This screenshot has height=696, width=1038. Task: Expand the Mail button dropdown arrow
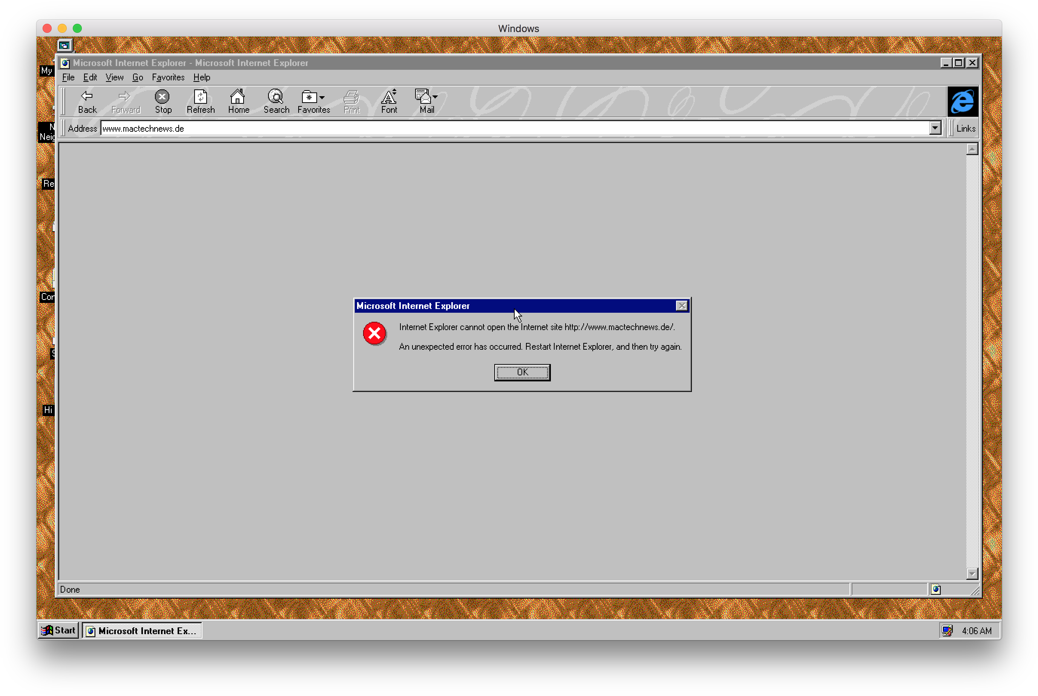coord(435,97)
